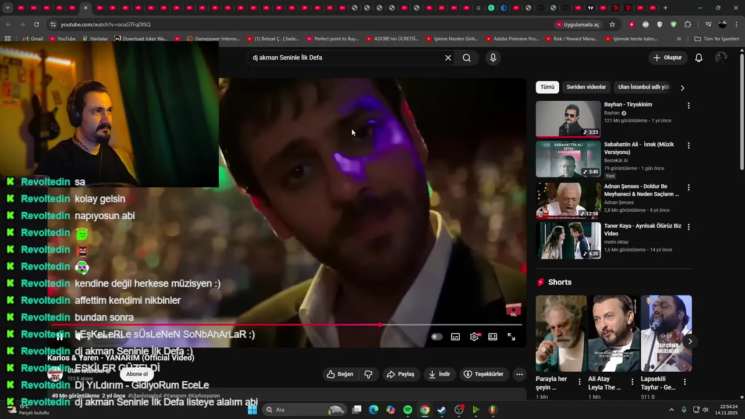This screenshot has height=419, width=745.
Task: Bookmark this page with the star icon
Action: pyautogui.click(x=612, y=24)
